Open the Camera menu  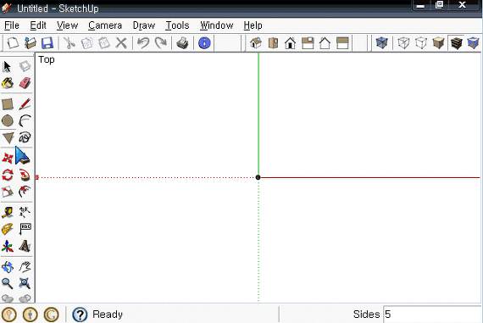coord(105,25)
